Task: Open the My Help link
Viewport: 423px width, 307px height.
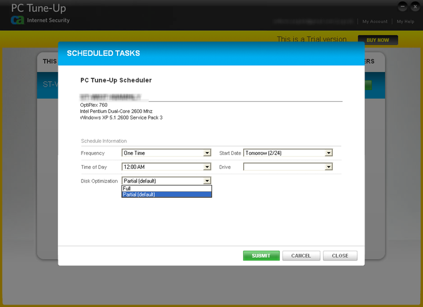Action: click(405, 22)
